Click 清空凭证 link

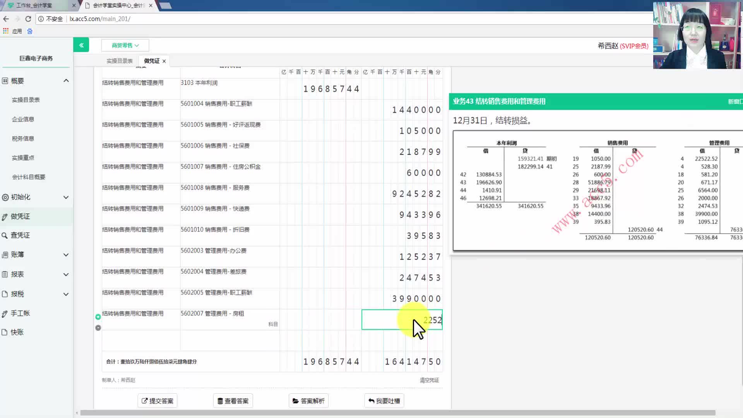[429, 380]
